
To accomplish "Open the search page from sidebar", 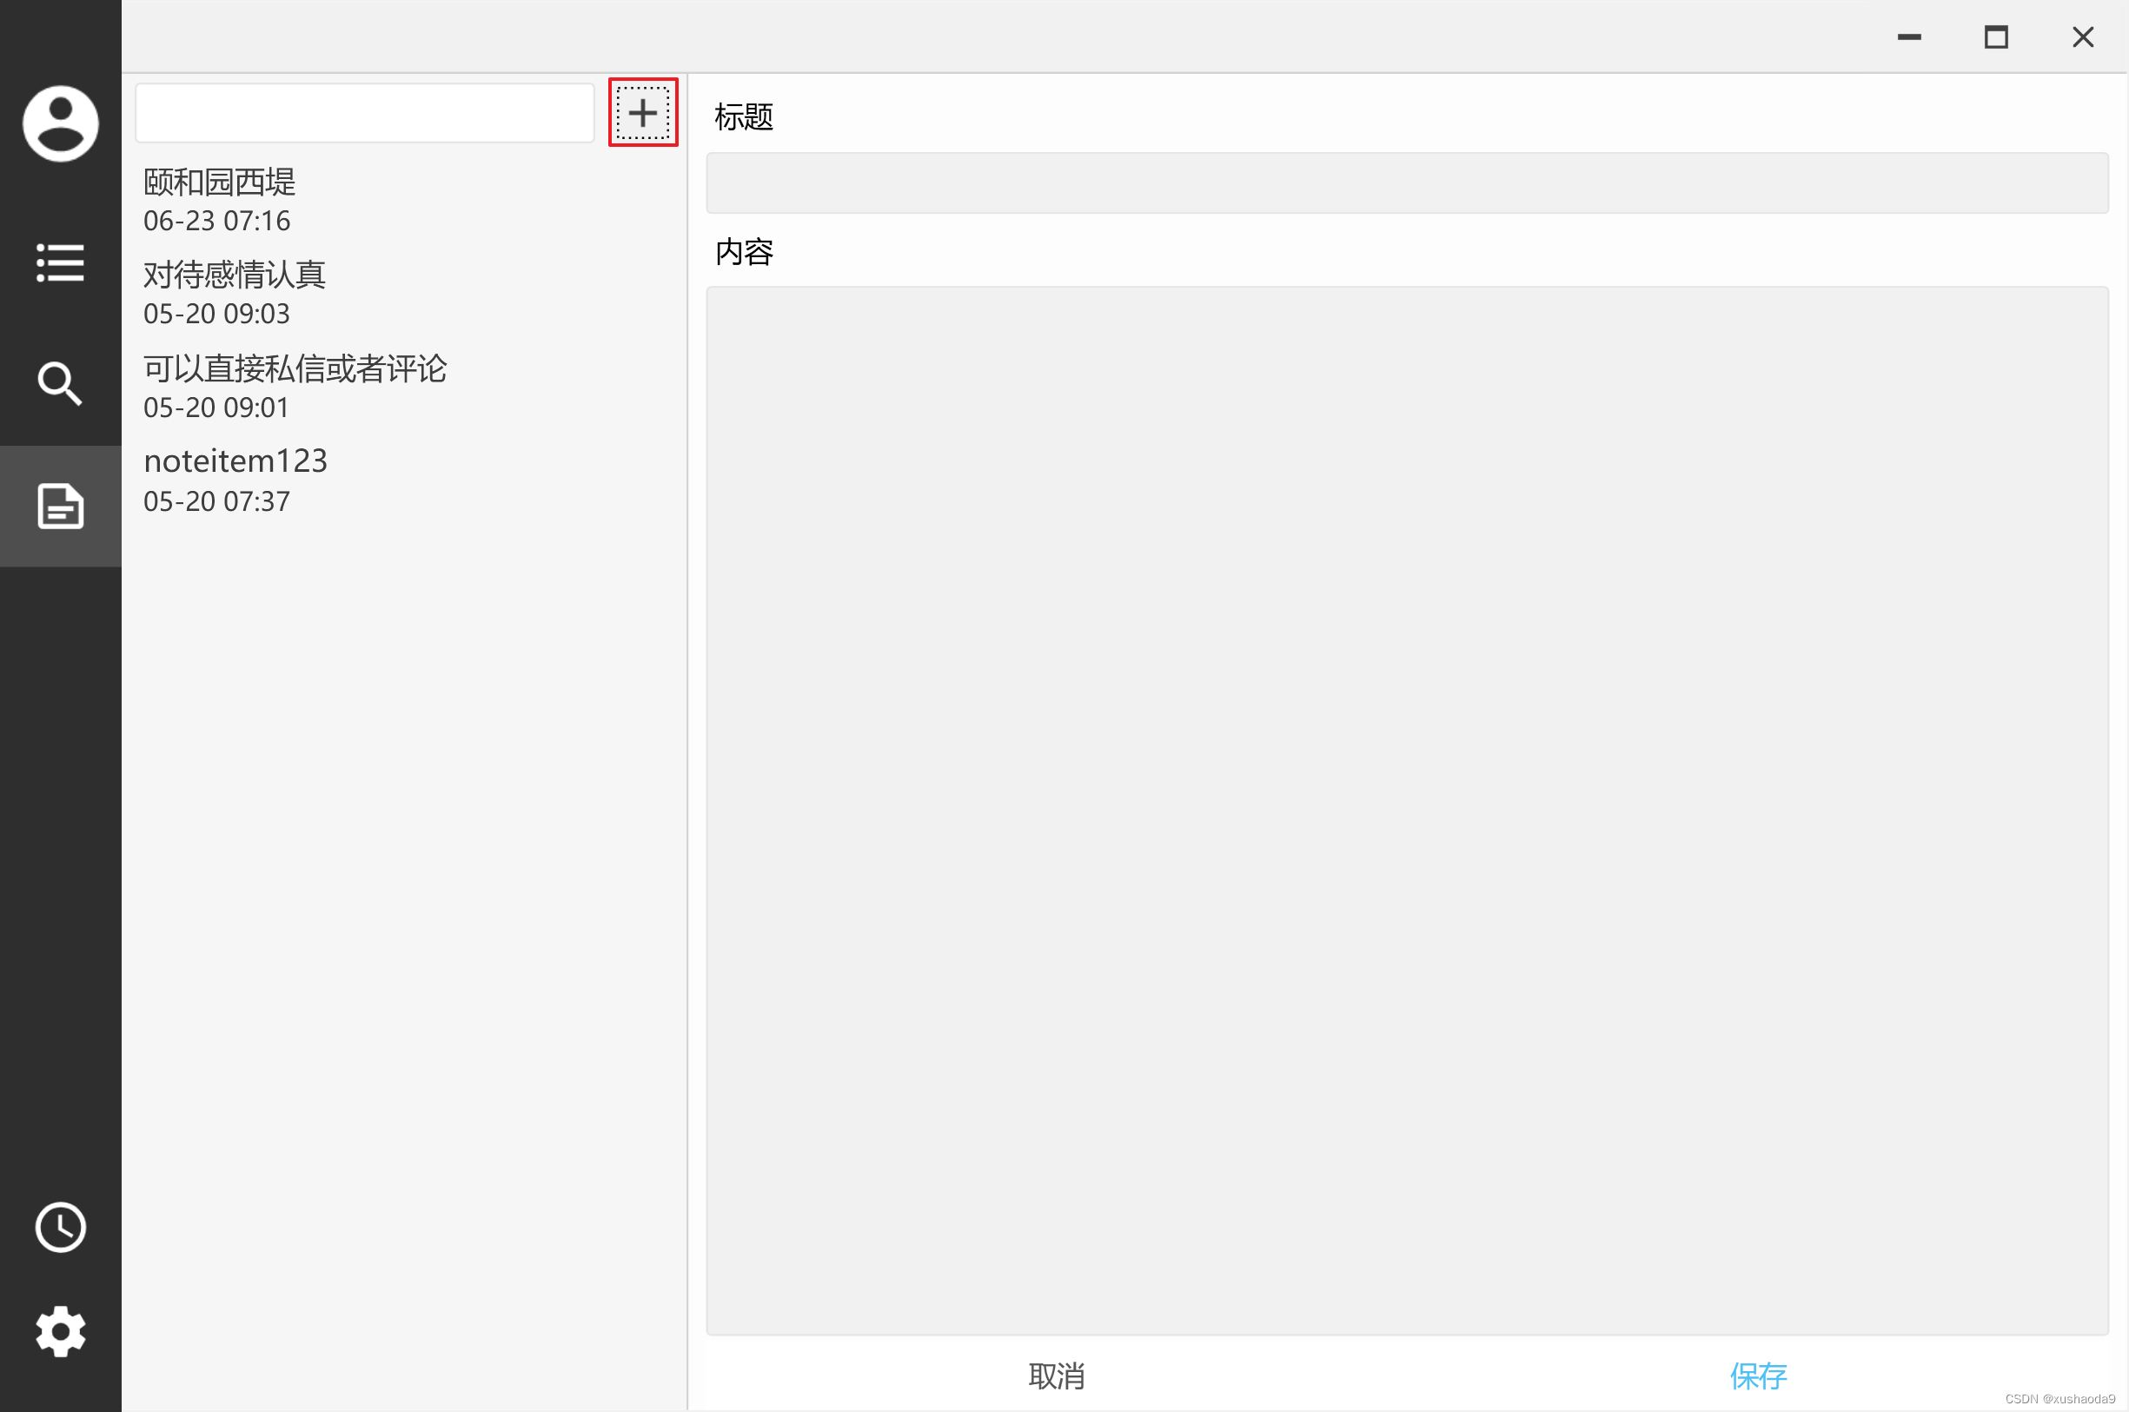I will click(60, 383).
